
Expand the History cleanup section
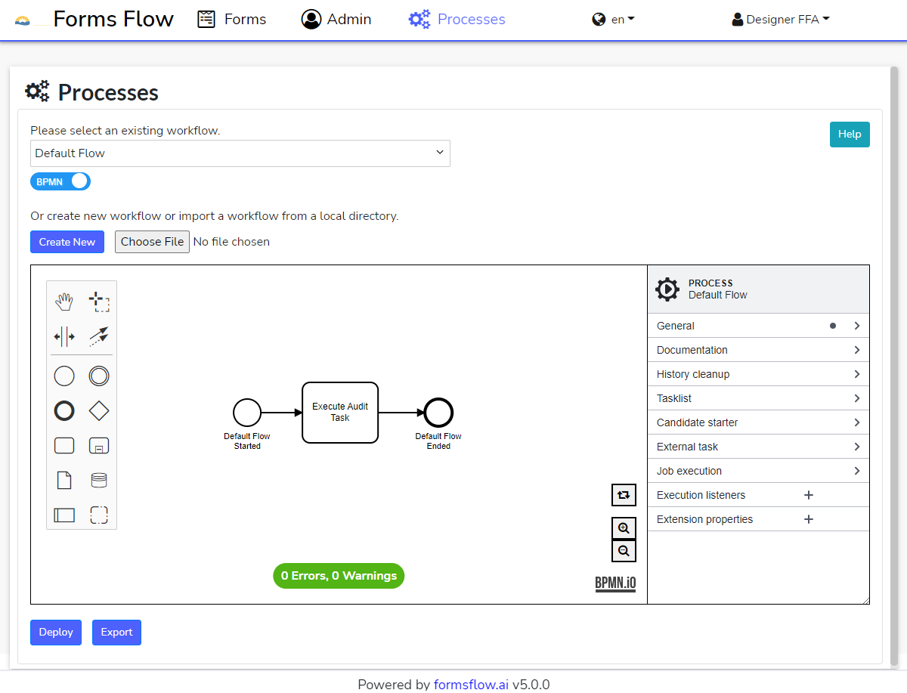[x=758, y=374]
